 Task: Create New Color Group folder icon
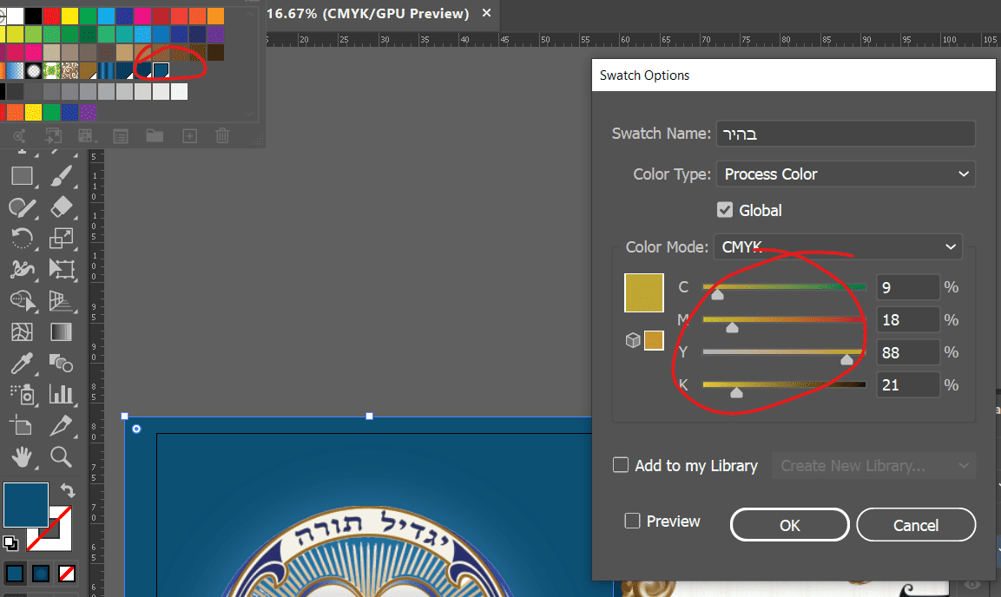pyautogui.click(x=155, y=136)
